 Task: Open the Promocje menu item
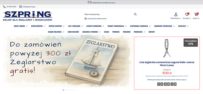tap(116, 32)
